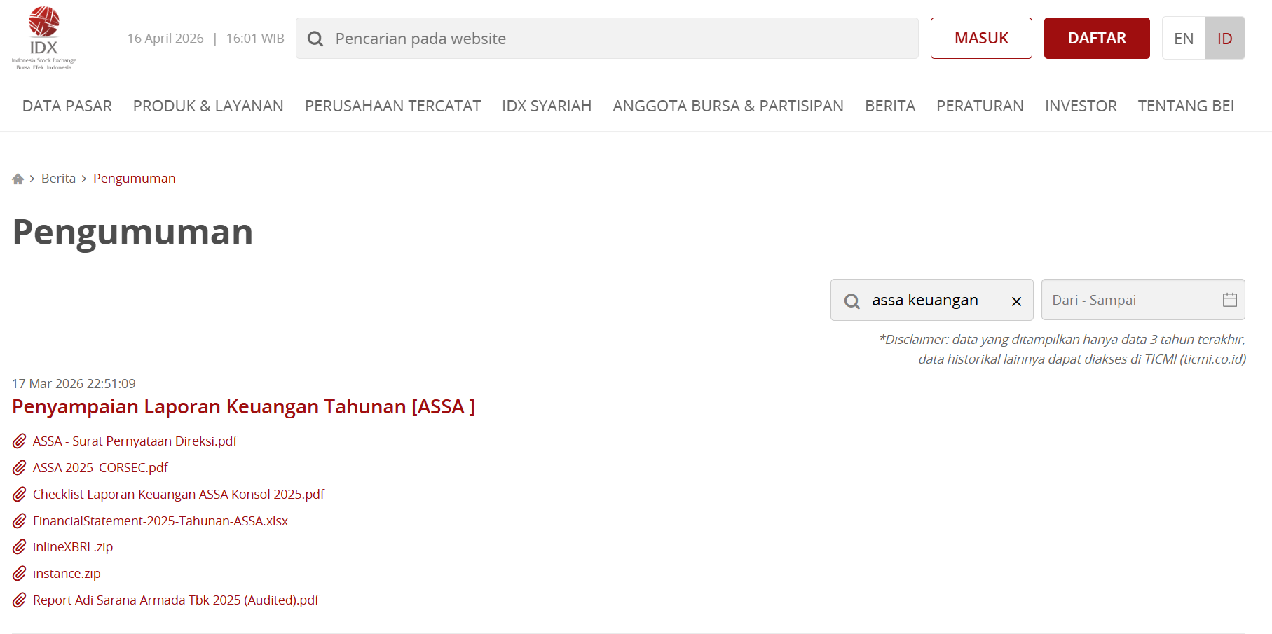
Task: Click the DAFTAR register button
Action: point(1097,39)
